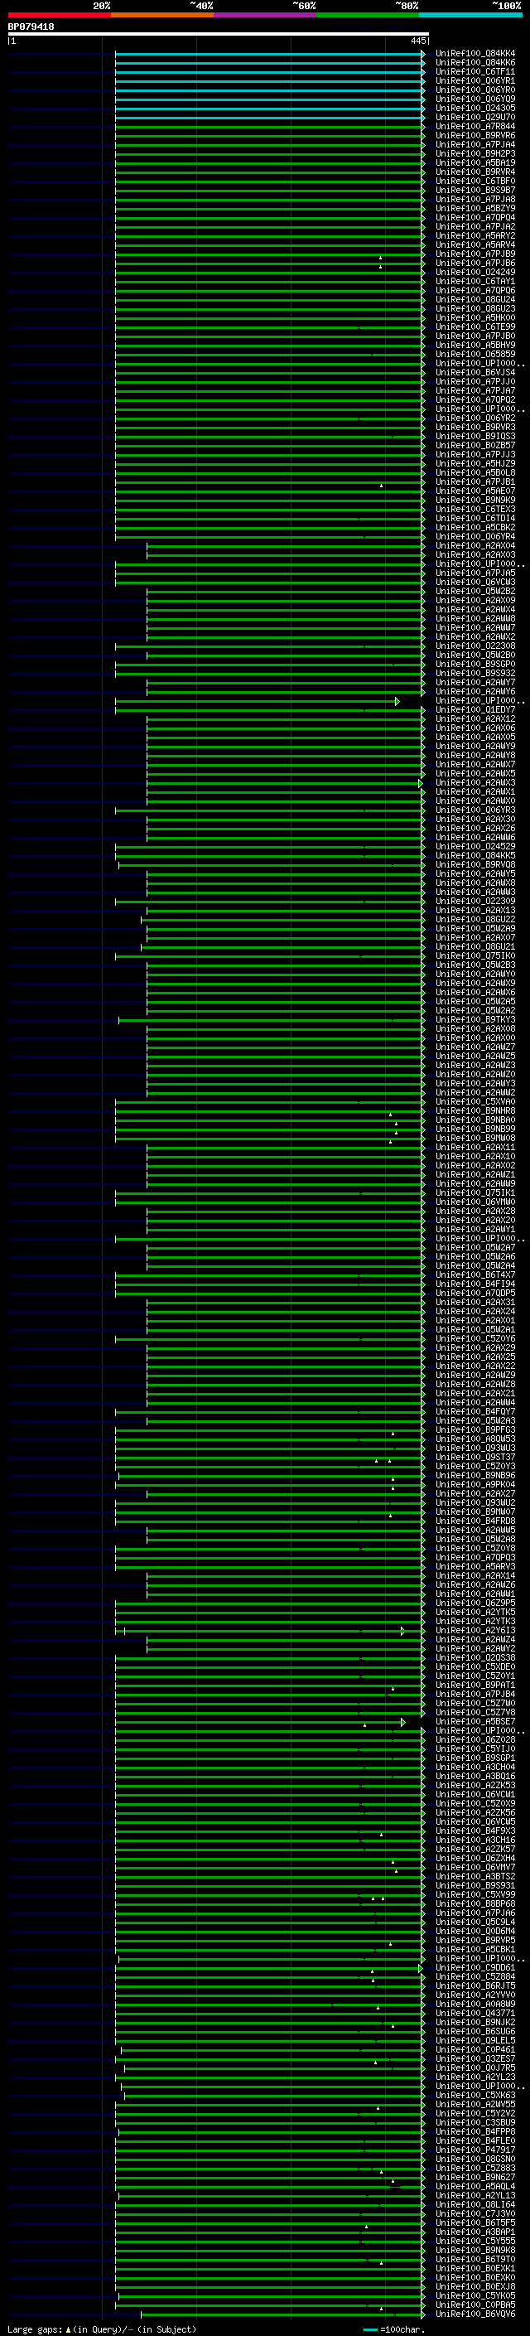Select hit label UniRef100_A2AX08

click(x=475, y=1028)
